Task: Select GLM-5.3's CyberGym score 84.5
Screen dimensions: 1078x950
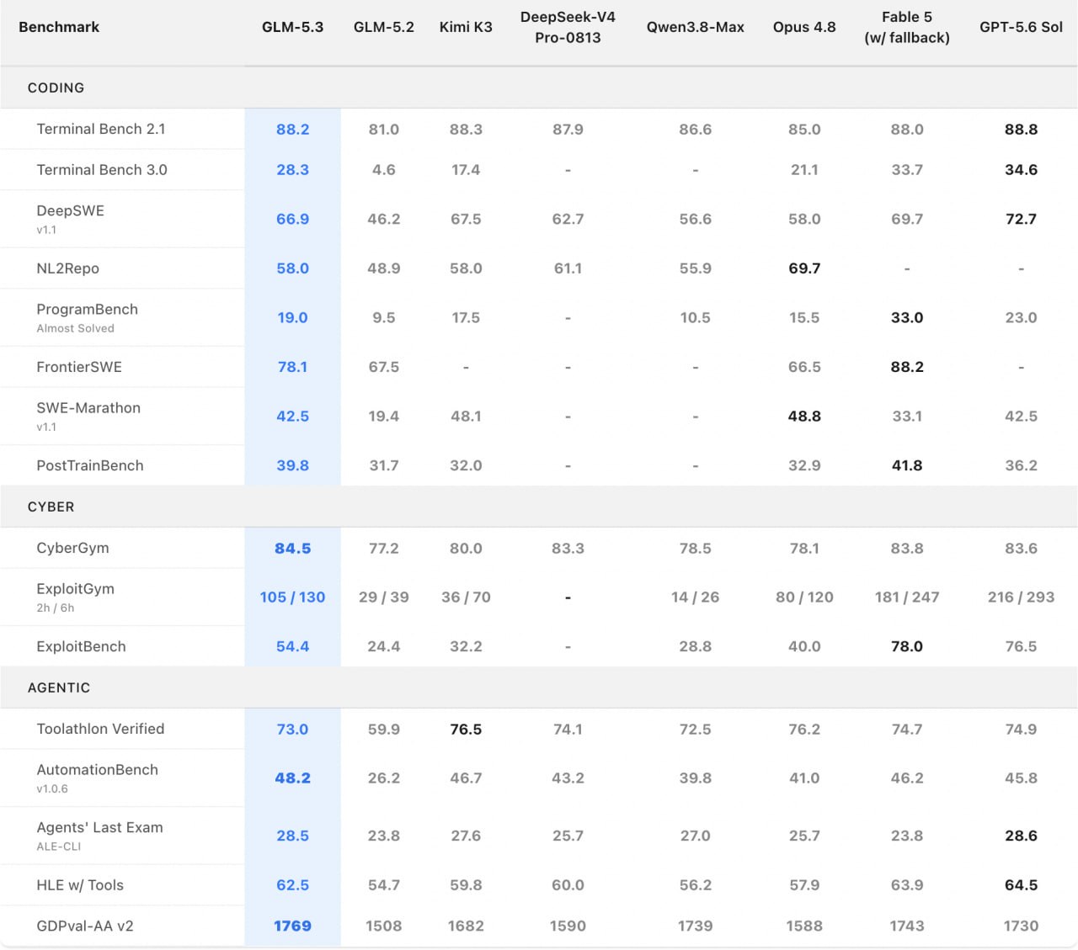Action: 292,549
